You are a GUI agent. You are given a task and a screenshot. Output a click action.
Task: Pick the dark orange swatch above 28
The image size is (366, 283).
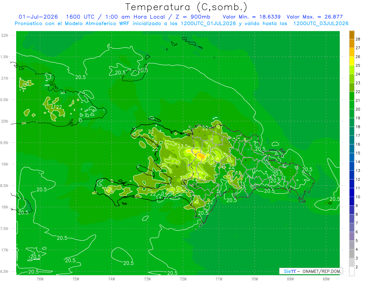(352, 35)
